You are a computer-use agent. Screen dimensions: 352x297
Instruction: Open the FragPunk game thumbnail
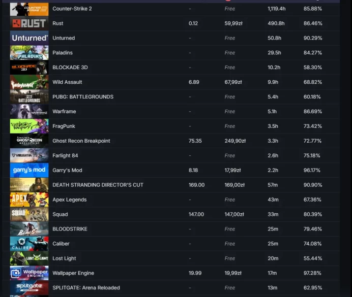tap(29, 126)
